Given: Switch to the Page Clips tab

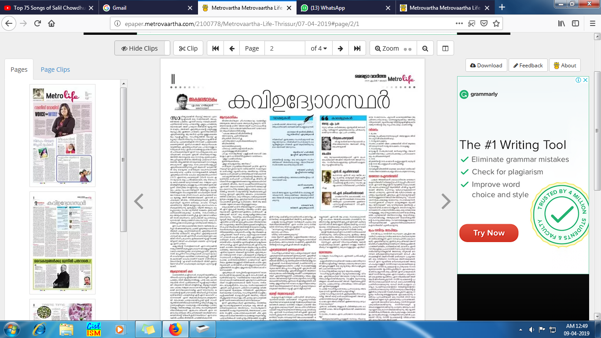Looking at the screenshot, I should 55,69.
